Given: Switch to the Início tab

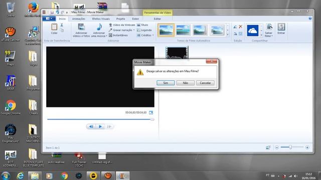Looking at the screenshot, I should tap(62, 19).
